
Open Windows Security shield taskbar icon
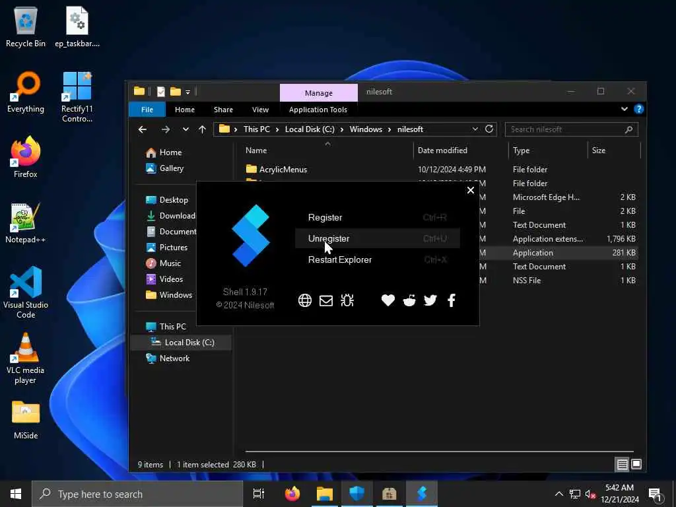click(x=356, y=494)
